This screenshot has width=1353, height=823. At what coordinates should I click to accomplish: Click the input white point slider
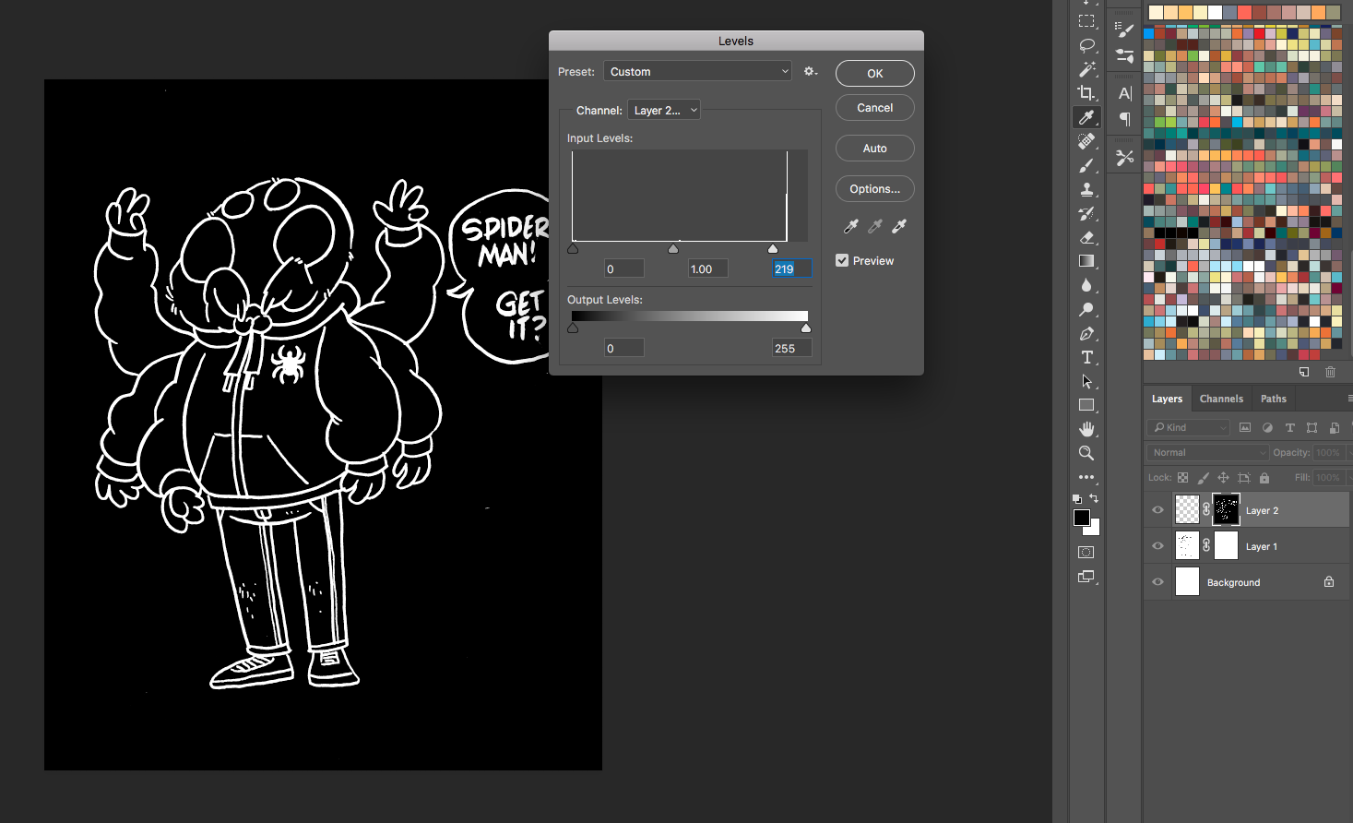pyautogui.click(x=773, y=249)
